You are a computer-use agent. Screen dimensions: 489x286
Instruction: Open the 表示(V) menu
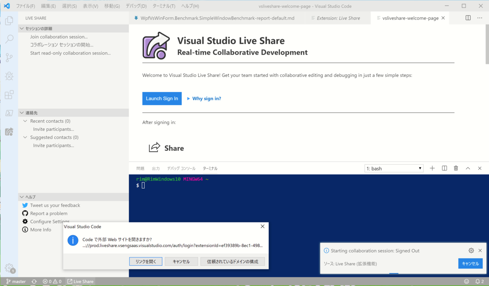coord(90,6)
